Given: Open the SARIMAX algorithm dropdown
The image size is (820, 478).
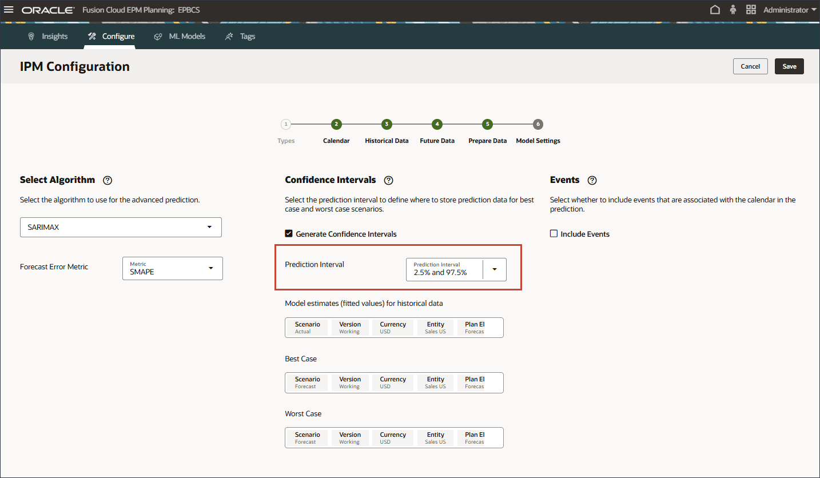Looking at the screenshot, I should pyautogui.click(x=121, y=227).
